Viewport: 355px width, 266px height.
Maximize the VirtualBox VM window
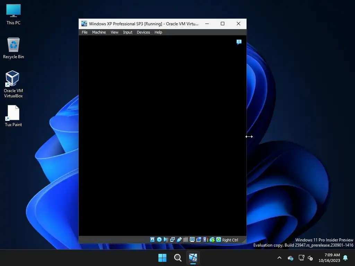pos(223,24)
